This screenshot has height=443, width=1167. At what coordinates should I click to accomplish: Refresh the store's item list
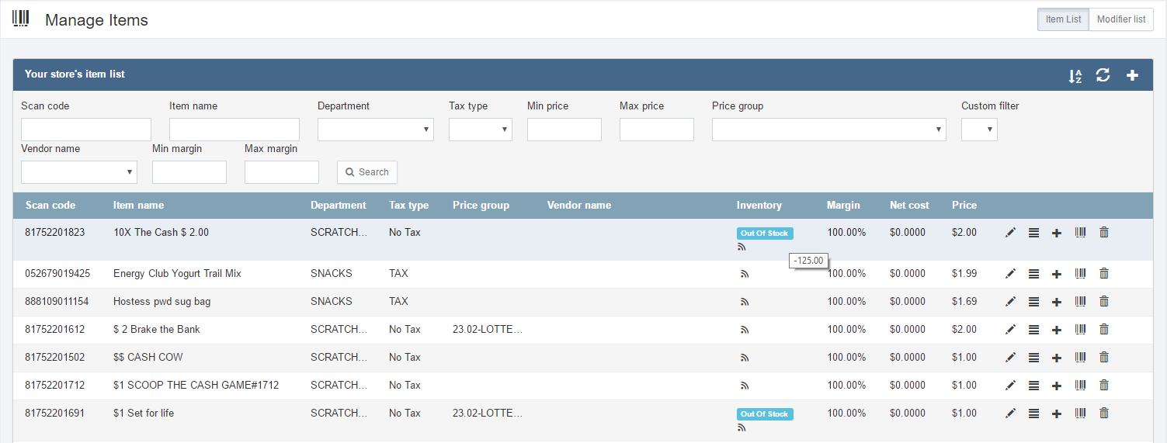coord(1103,75)
